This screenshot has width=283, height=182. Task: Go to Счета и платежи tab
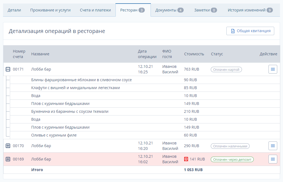tap(95, 10)
